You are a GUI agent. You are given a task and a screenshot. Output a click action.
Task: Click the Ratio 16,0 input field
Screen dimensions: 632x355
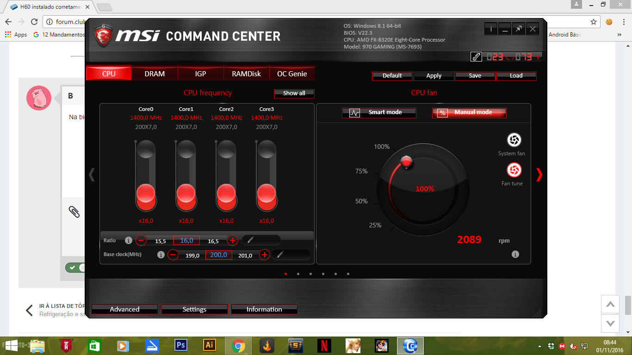[186, 240]
